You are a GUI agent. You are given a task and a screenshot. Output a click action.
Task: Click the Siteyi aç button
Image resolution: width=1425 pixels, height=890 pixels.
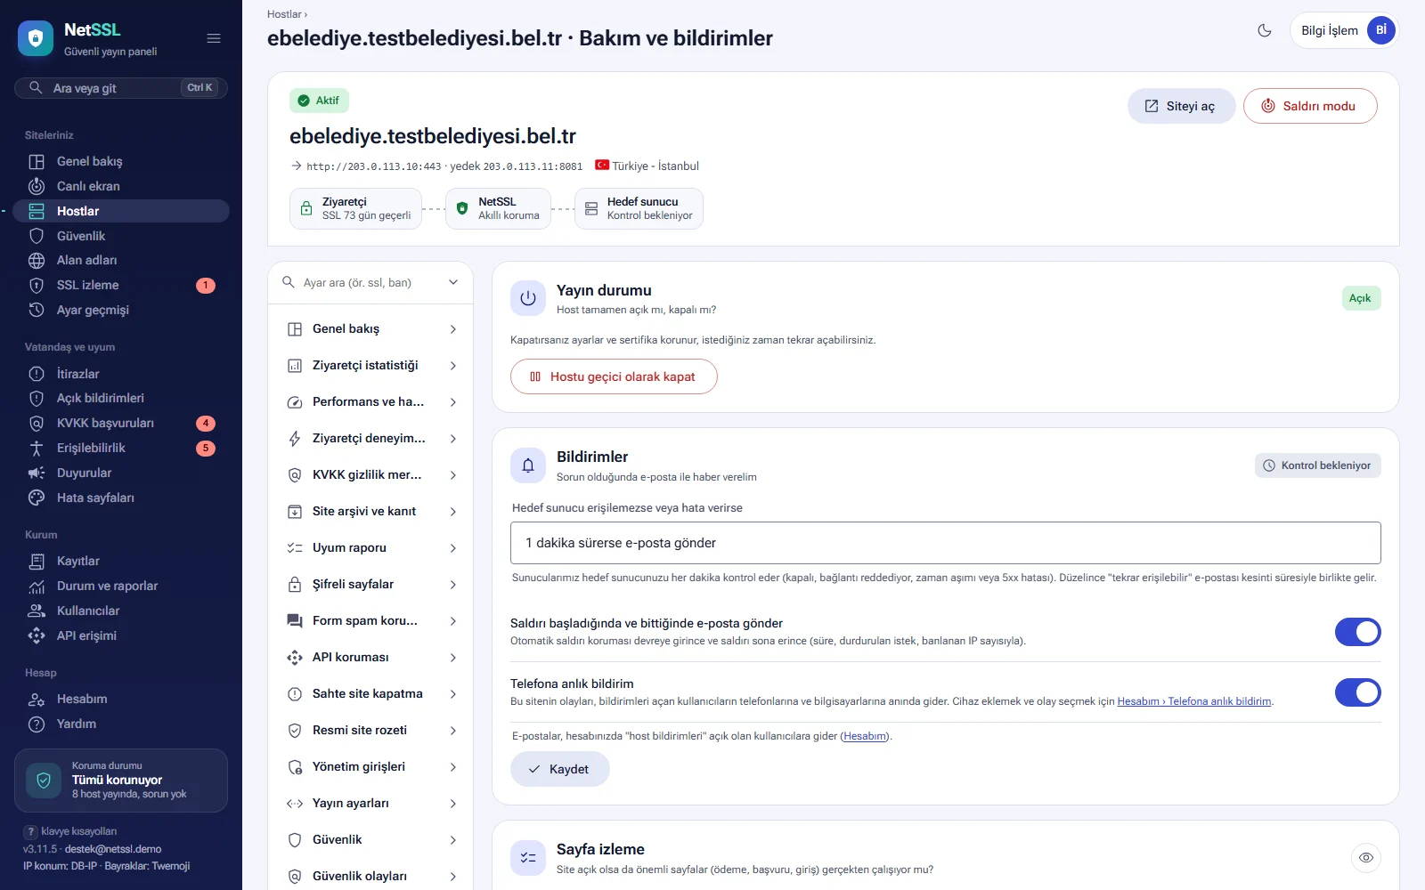tap(1181, 106)
